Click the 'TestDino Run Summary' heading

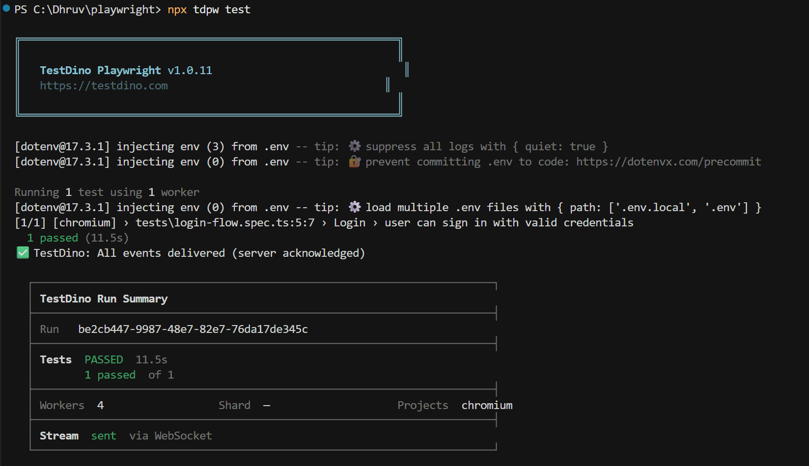[104, 299]
